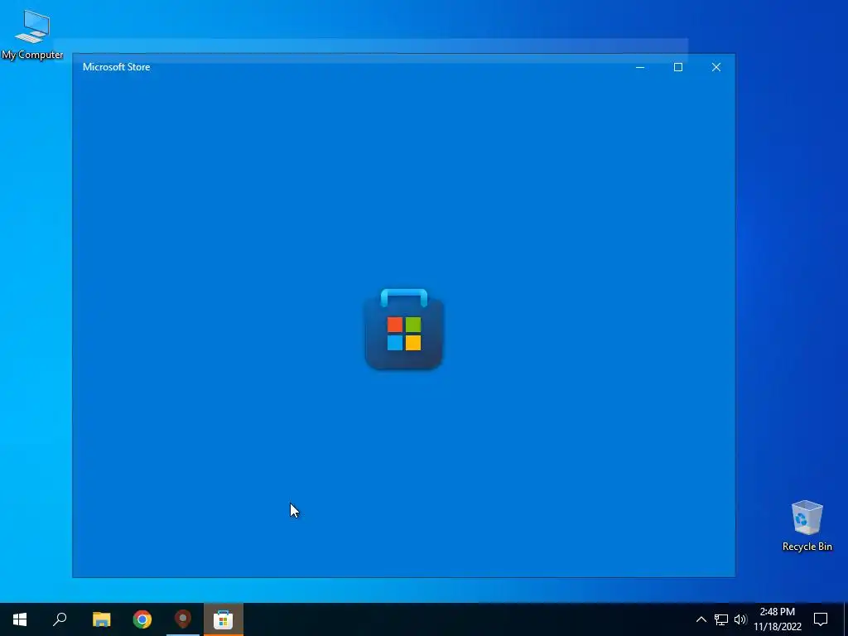Image resolution: width=848 pixels, height=636 pixels.
Task: Open the network status tray icon
Action: (721, 619)
